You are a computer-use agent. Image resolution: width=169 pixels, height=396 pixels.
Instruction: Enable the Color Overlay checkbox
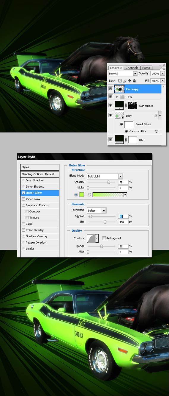23,230
